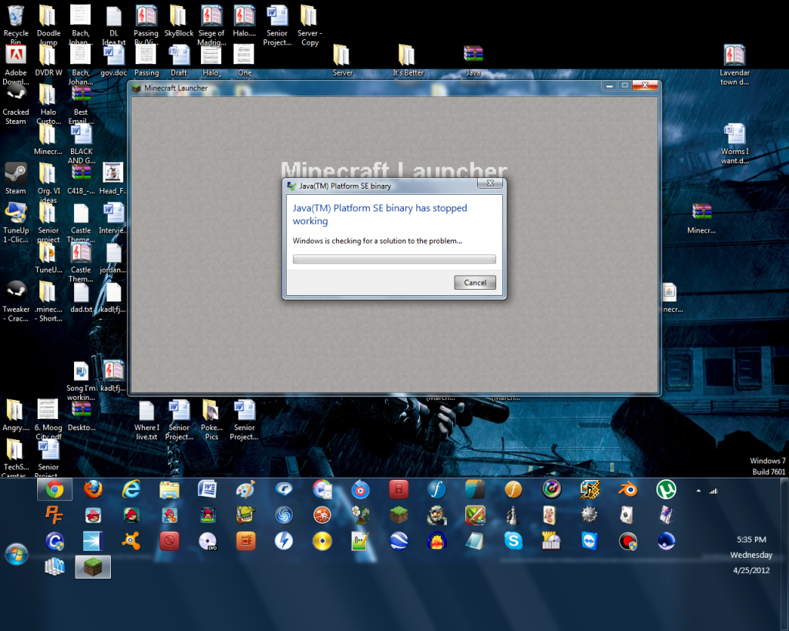Select the Java archive on desktop
The width and height of the screenshot is (789, 631).
click(x=473, y=62)
